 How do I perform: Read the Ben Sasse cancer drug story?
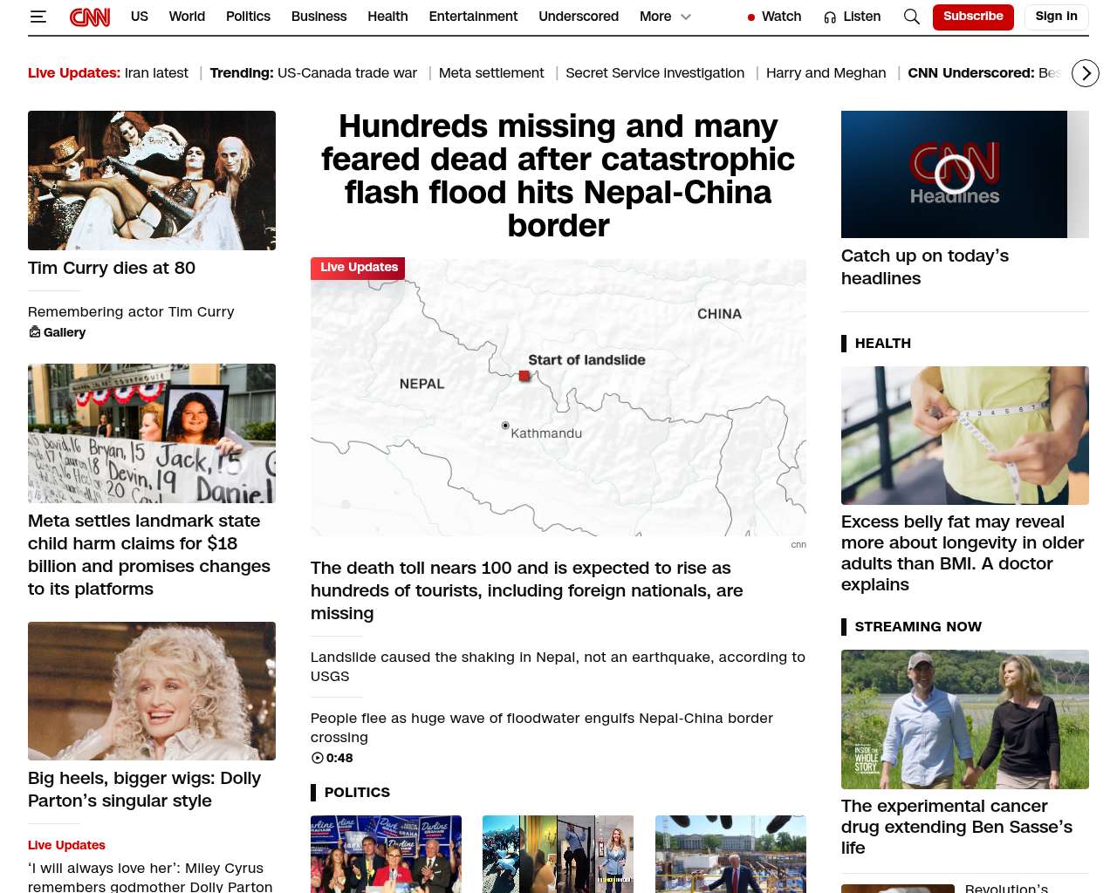pyautogui.click(x=956, y=827)
